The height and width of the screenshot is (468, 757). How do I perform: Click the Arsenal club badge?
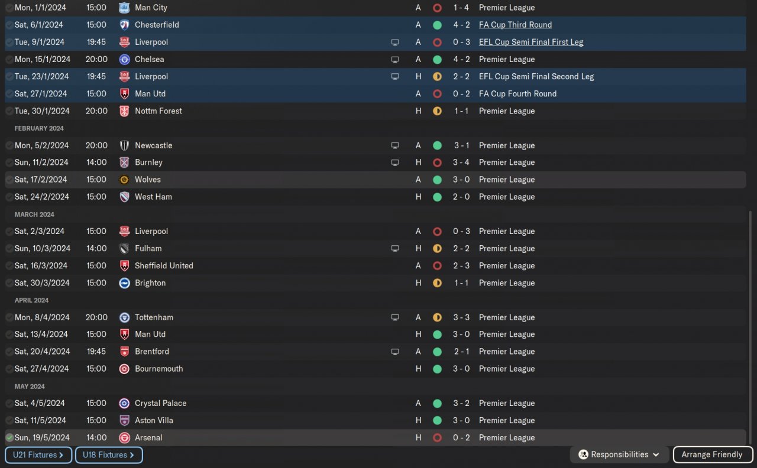[124, 438]
